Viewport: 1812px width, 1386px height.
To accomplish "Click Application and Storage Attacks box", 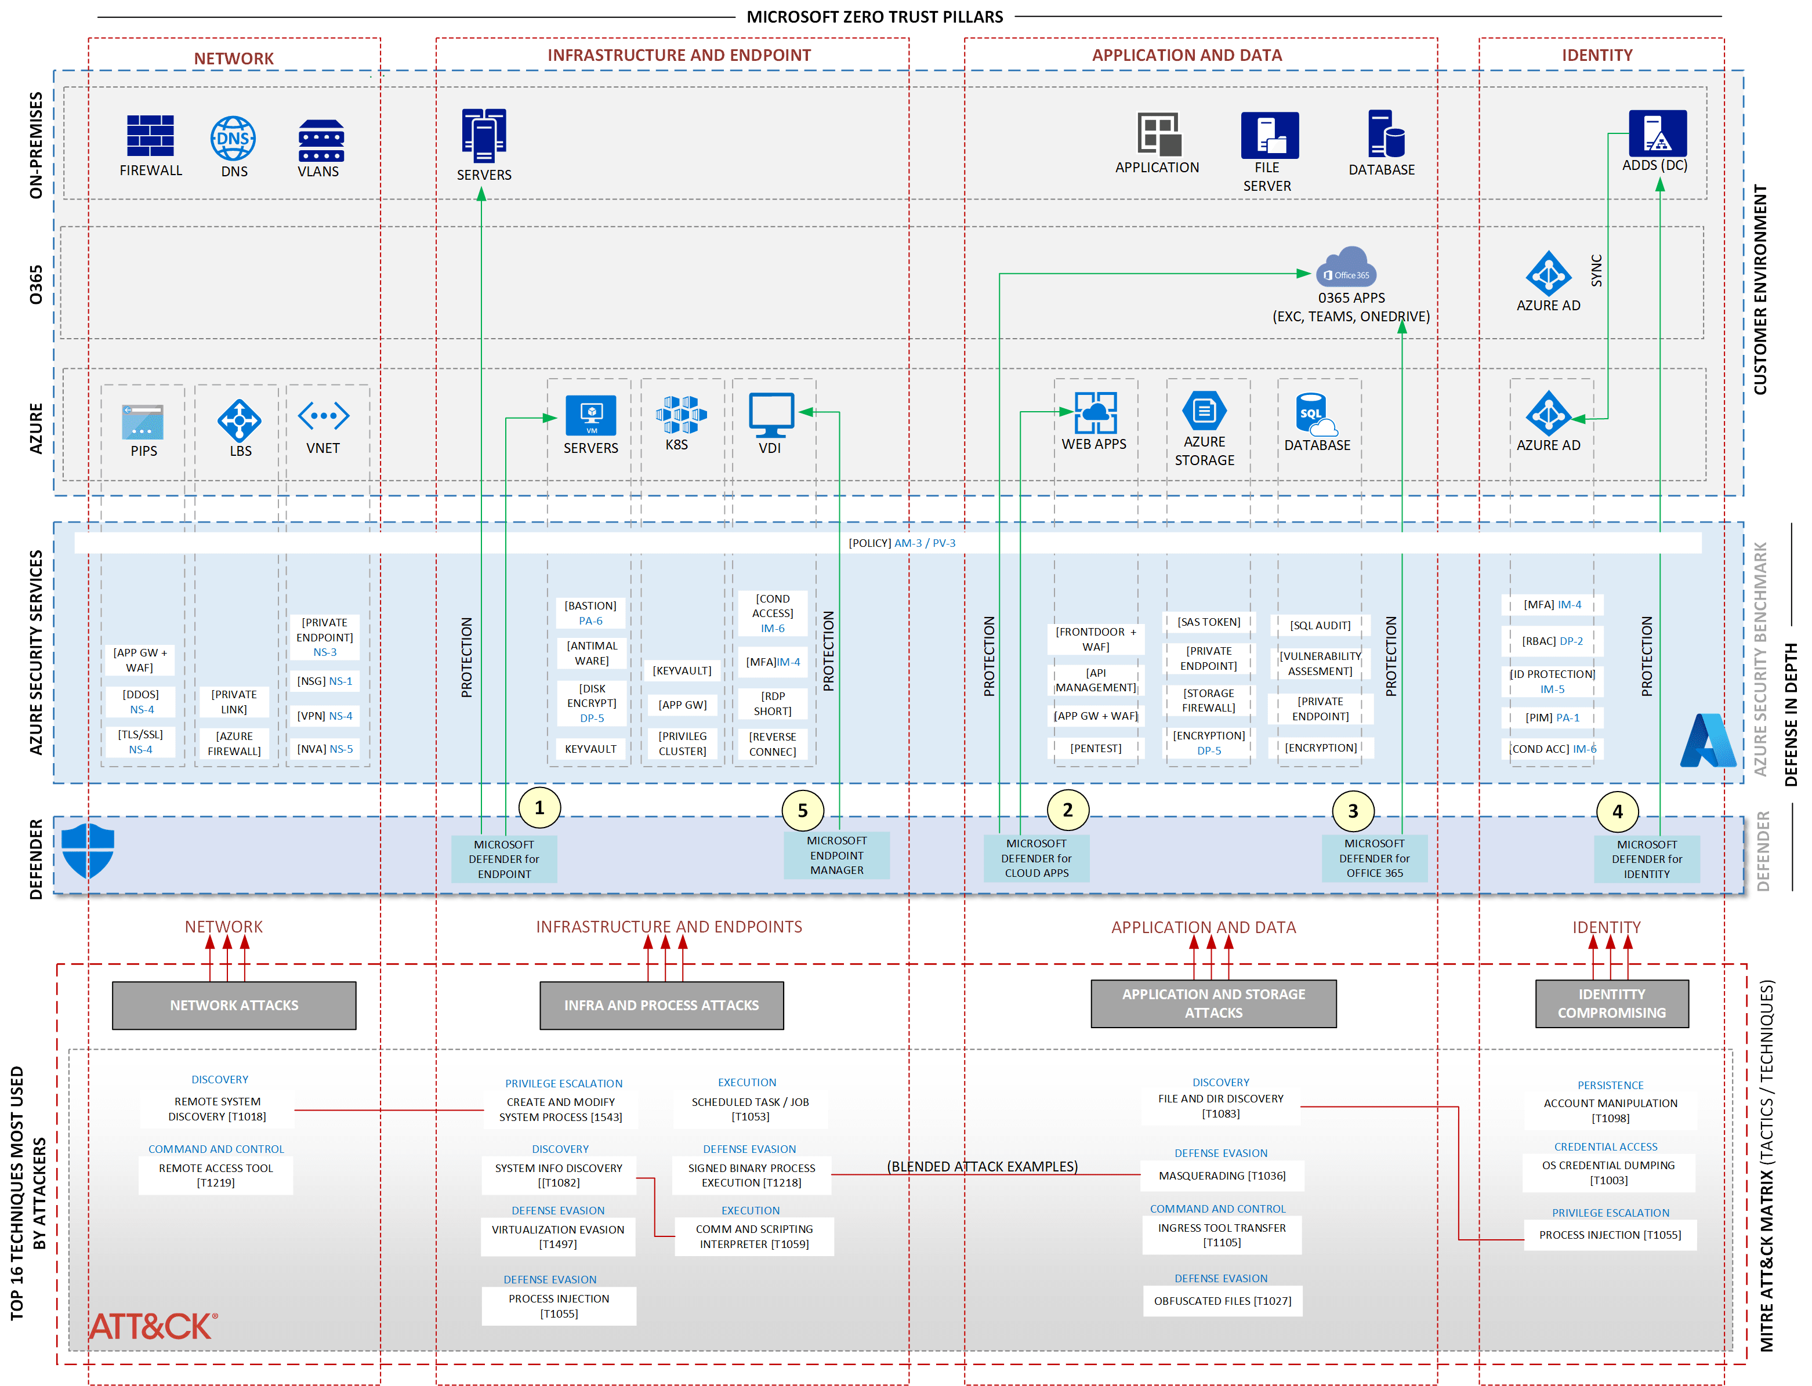I will (1213, 1003).
